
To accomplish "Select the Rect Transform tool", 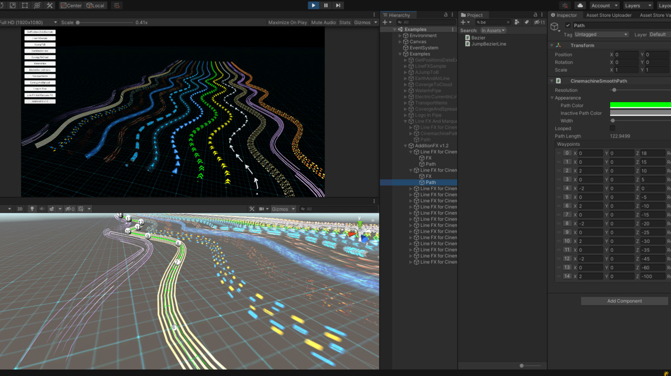I will (25, 6).
